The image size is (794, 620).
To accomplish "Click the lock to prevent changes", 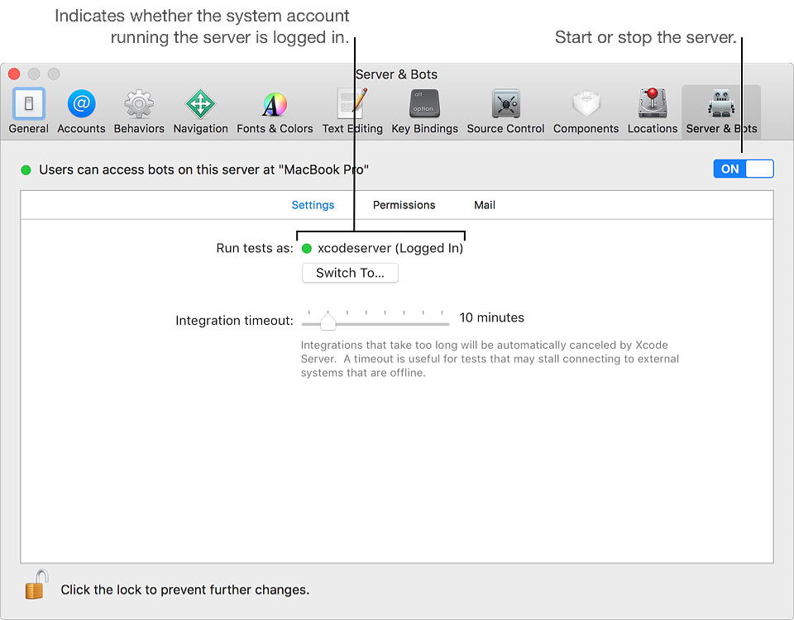I will pos(36,584).
